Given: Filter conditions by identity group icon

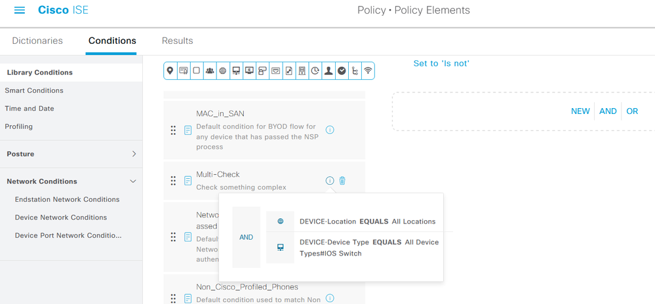Looking at the screenshot, I should (x=210, y=71).
